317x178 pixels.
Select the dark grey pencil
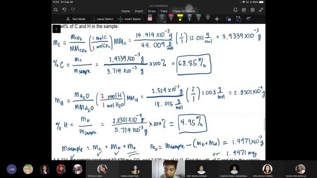click(208, 17)
